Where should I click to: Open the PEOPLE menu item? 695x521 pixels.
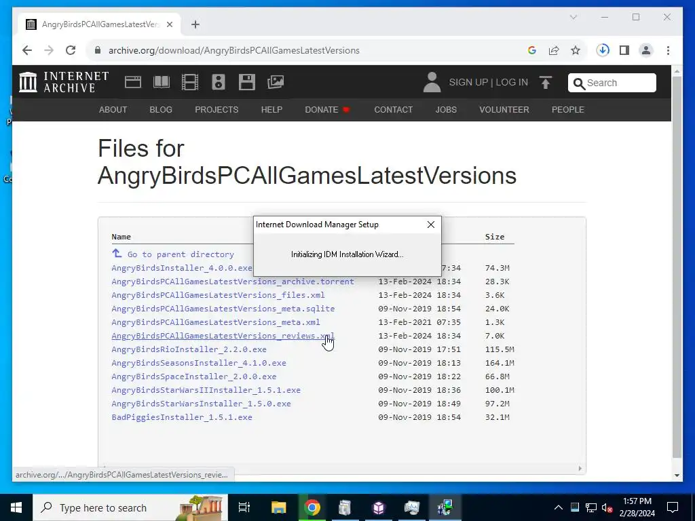[568, 109]
